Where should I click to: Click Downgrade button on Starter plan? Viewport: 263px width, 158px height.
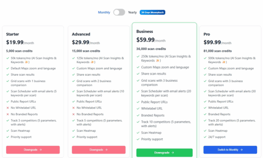click(x=33, y=150)
